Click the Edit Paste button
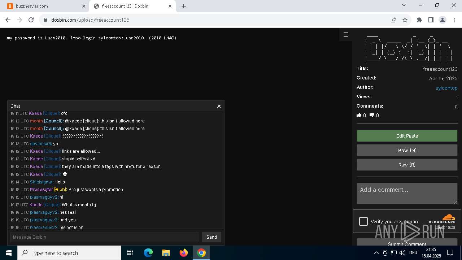Screen dimensions: 462x260 [407, 136]
